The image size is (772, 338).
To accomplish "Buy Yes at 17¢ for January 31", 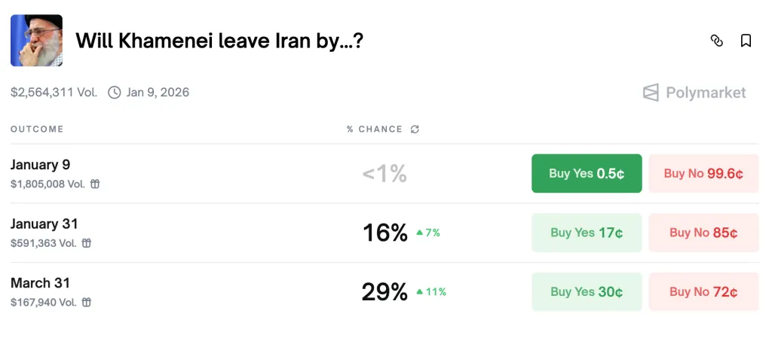I will click(x=587, y=233).
